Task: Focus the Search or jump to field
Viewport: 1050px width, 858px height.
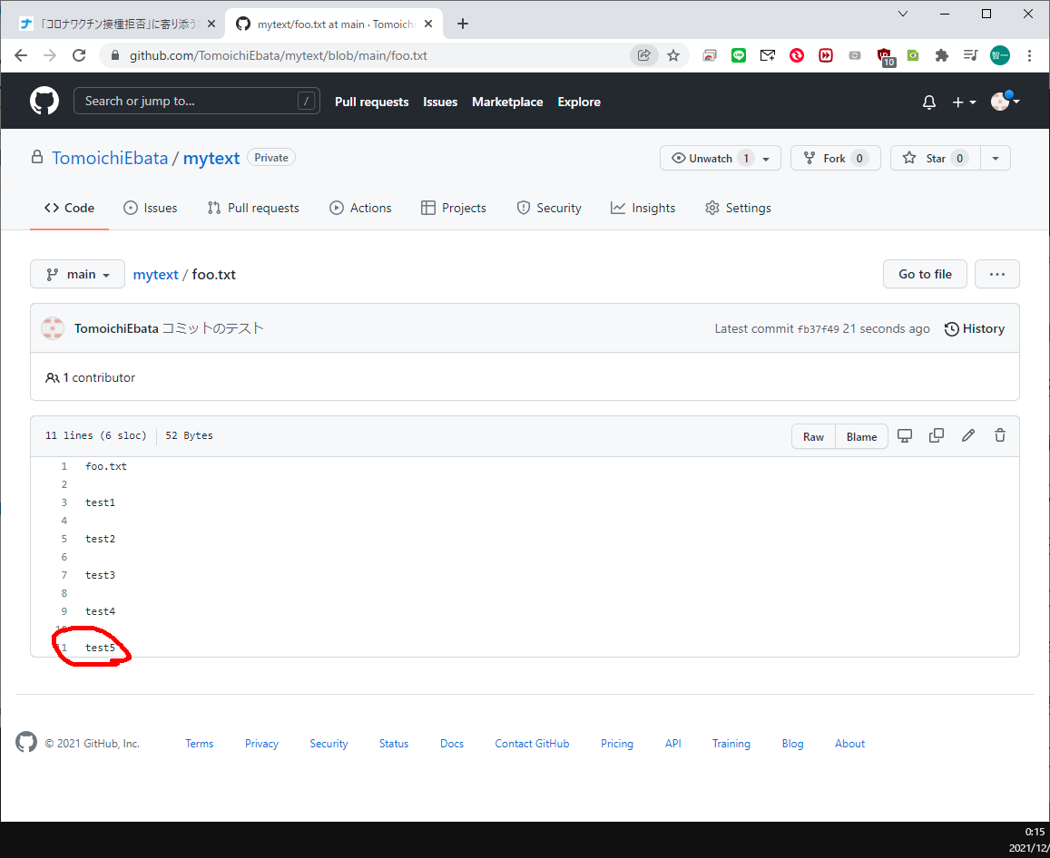Action: 186,102
